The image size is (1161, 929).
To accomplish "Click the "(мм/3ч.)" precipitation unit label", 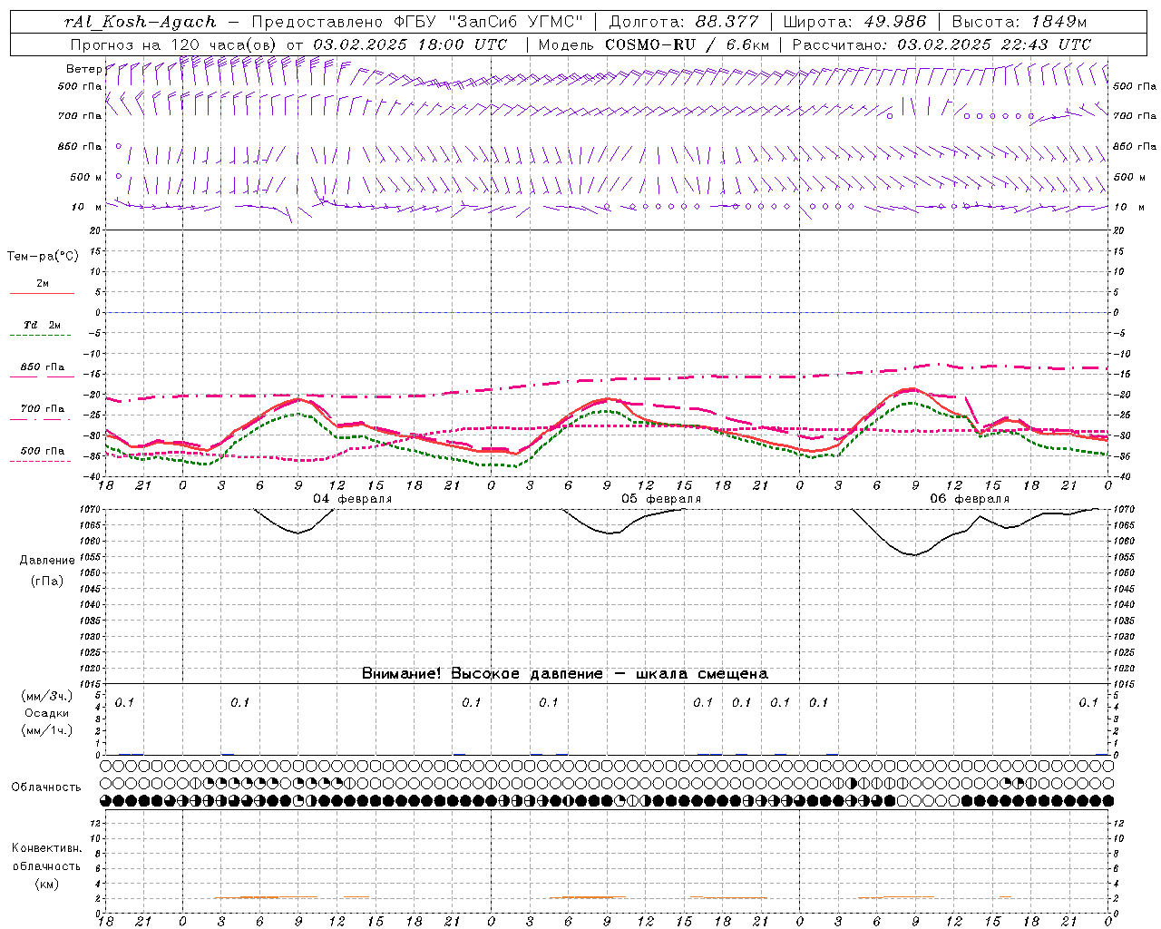I will tap(47, 696).
